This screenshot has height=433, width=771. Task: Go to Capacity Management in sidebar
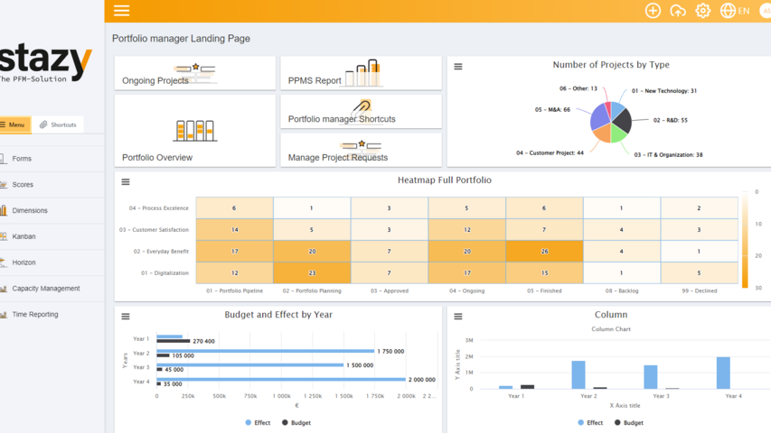point(45,289)
